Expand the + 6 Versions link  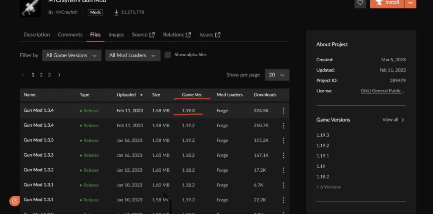[x=328, y=187]
